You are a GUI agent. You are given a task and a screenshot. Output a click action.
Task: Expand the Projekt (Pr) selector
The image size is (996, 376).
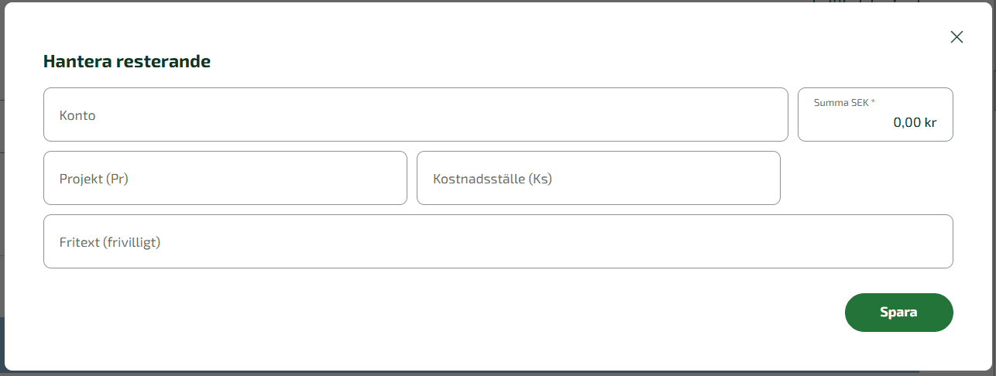coord(225,178)
